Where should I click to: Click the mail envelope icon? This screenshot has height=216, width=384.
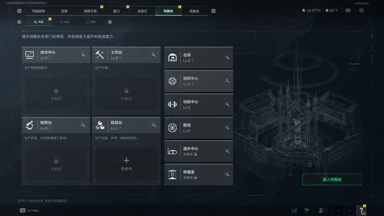(x=348, y=11)
